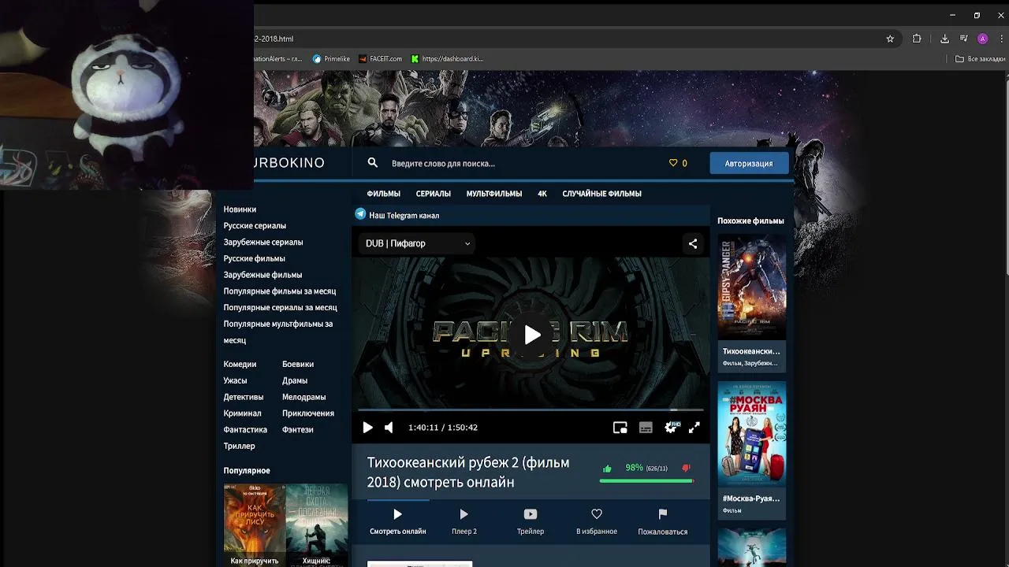This screenshot has height=567, width=1009.
Task: Switch the player to fullscreen
Action: [694, 427]
